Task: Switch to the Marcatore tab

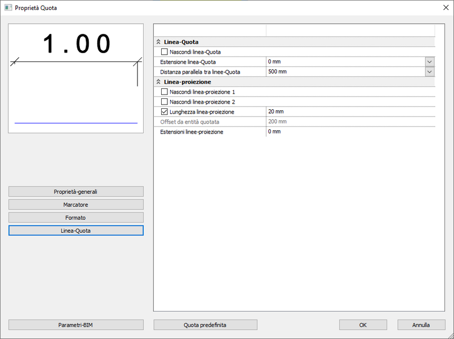Action: [x=76, y=205]
